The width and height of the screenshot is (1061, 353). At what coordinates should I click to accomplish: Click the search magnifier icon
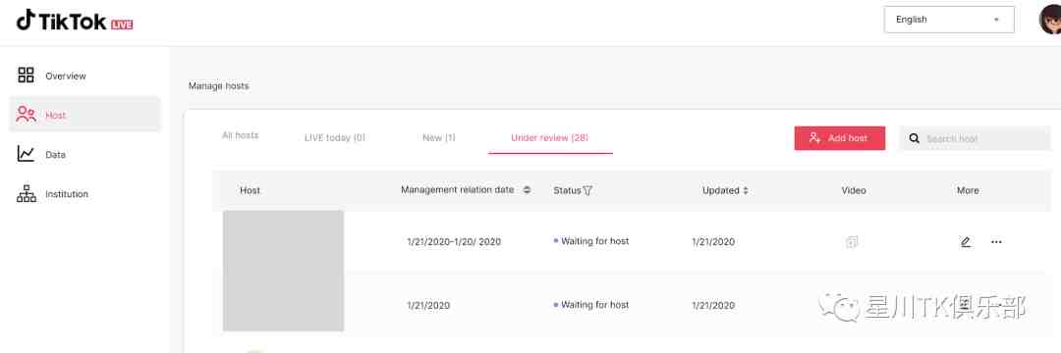click(x=915, y=138)
